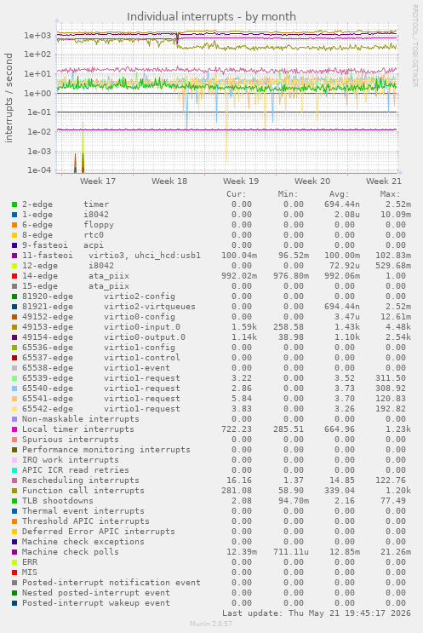Click the 1e+03 y-axis tick label

pos(37,36)
